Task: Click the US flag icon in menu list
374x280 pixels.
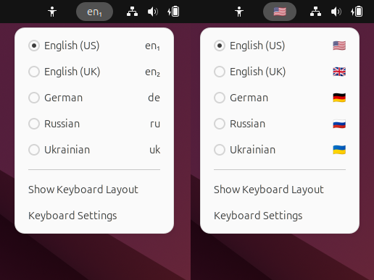Action: 339,46
